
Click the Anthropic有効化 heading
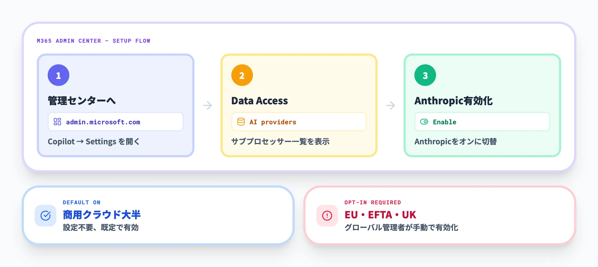(453, 101)
